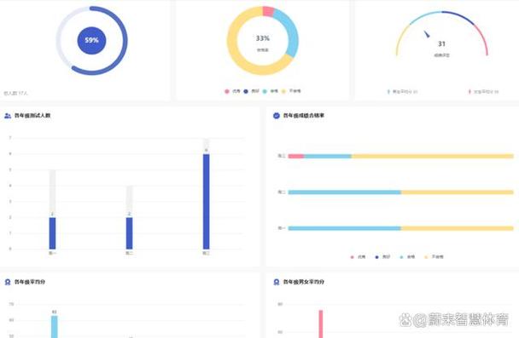The width and height of the screenshot is (519, 338).
Task: Toggle 良好 legend in the pass-rate chart
Action: coord(382,257)
